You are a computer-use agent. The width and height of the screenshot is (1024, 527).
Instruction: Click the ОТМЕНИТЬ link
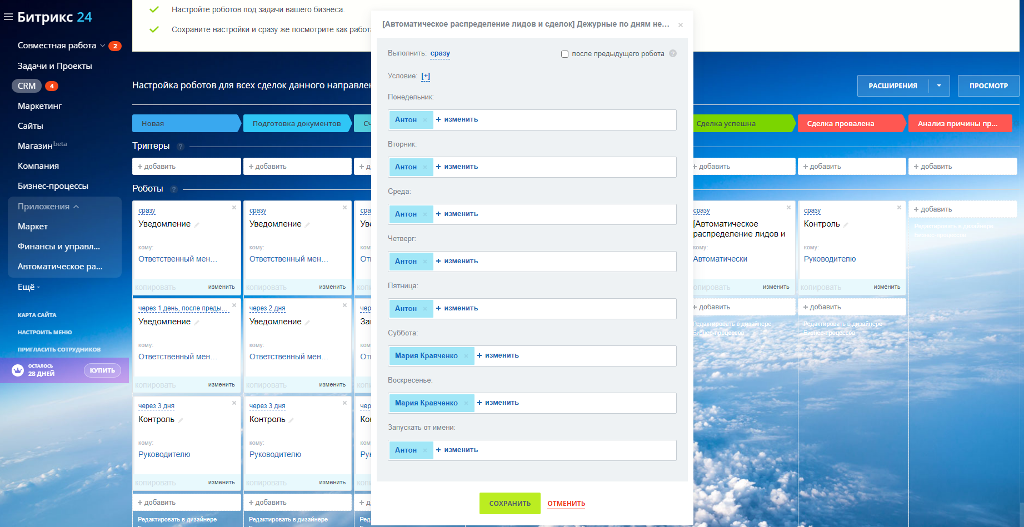[566, 504]
